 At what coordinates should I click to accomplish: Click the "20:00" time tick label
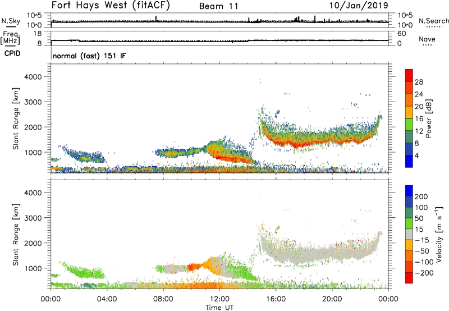click(332, 299)
